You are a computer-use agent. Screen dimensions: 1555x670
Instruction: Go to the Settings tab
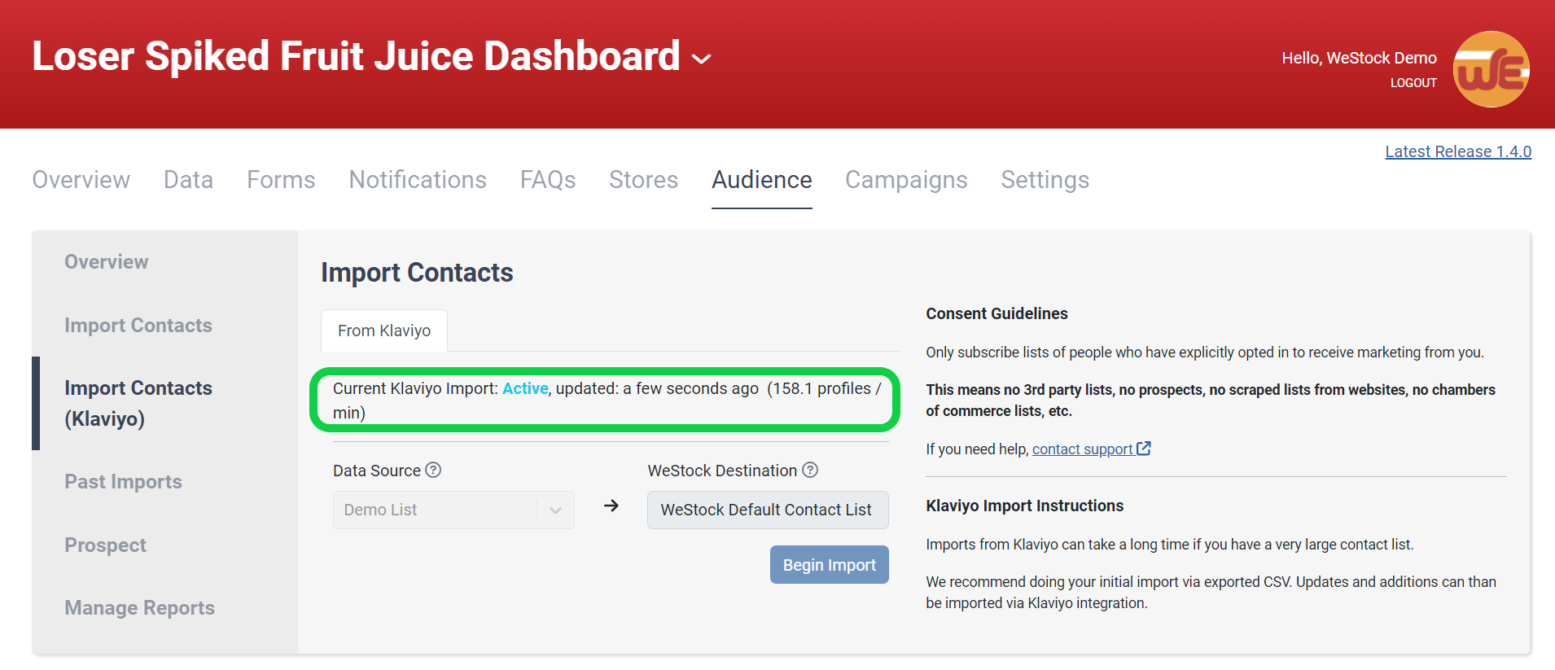point(1045,180)
